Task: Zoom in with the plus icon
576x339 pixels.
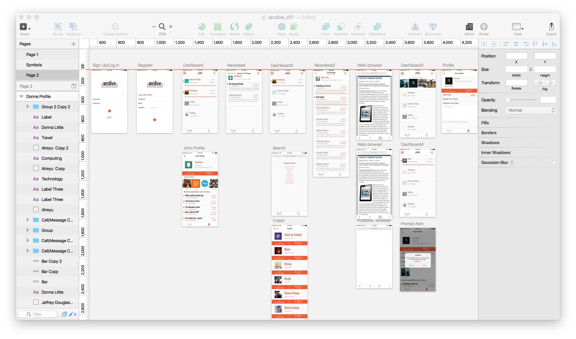Action: click(x=171, y=27)
